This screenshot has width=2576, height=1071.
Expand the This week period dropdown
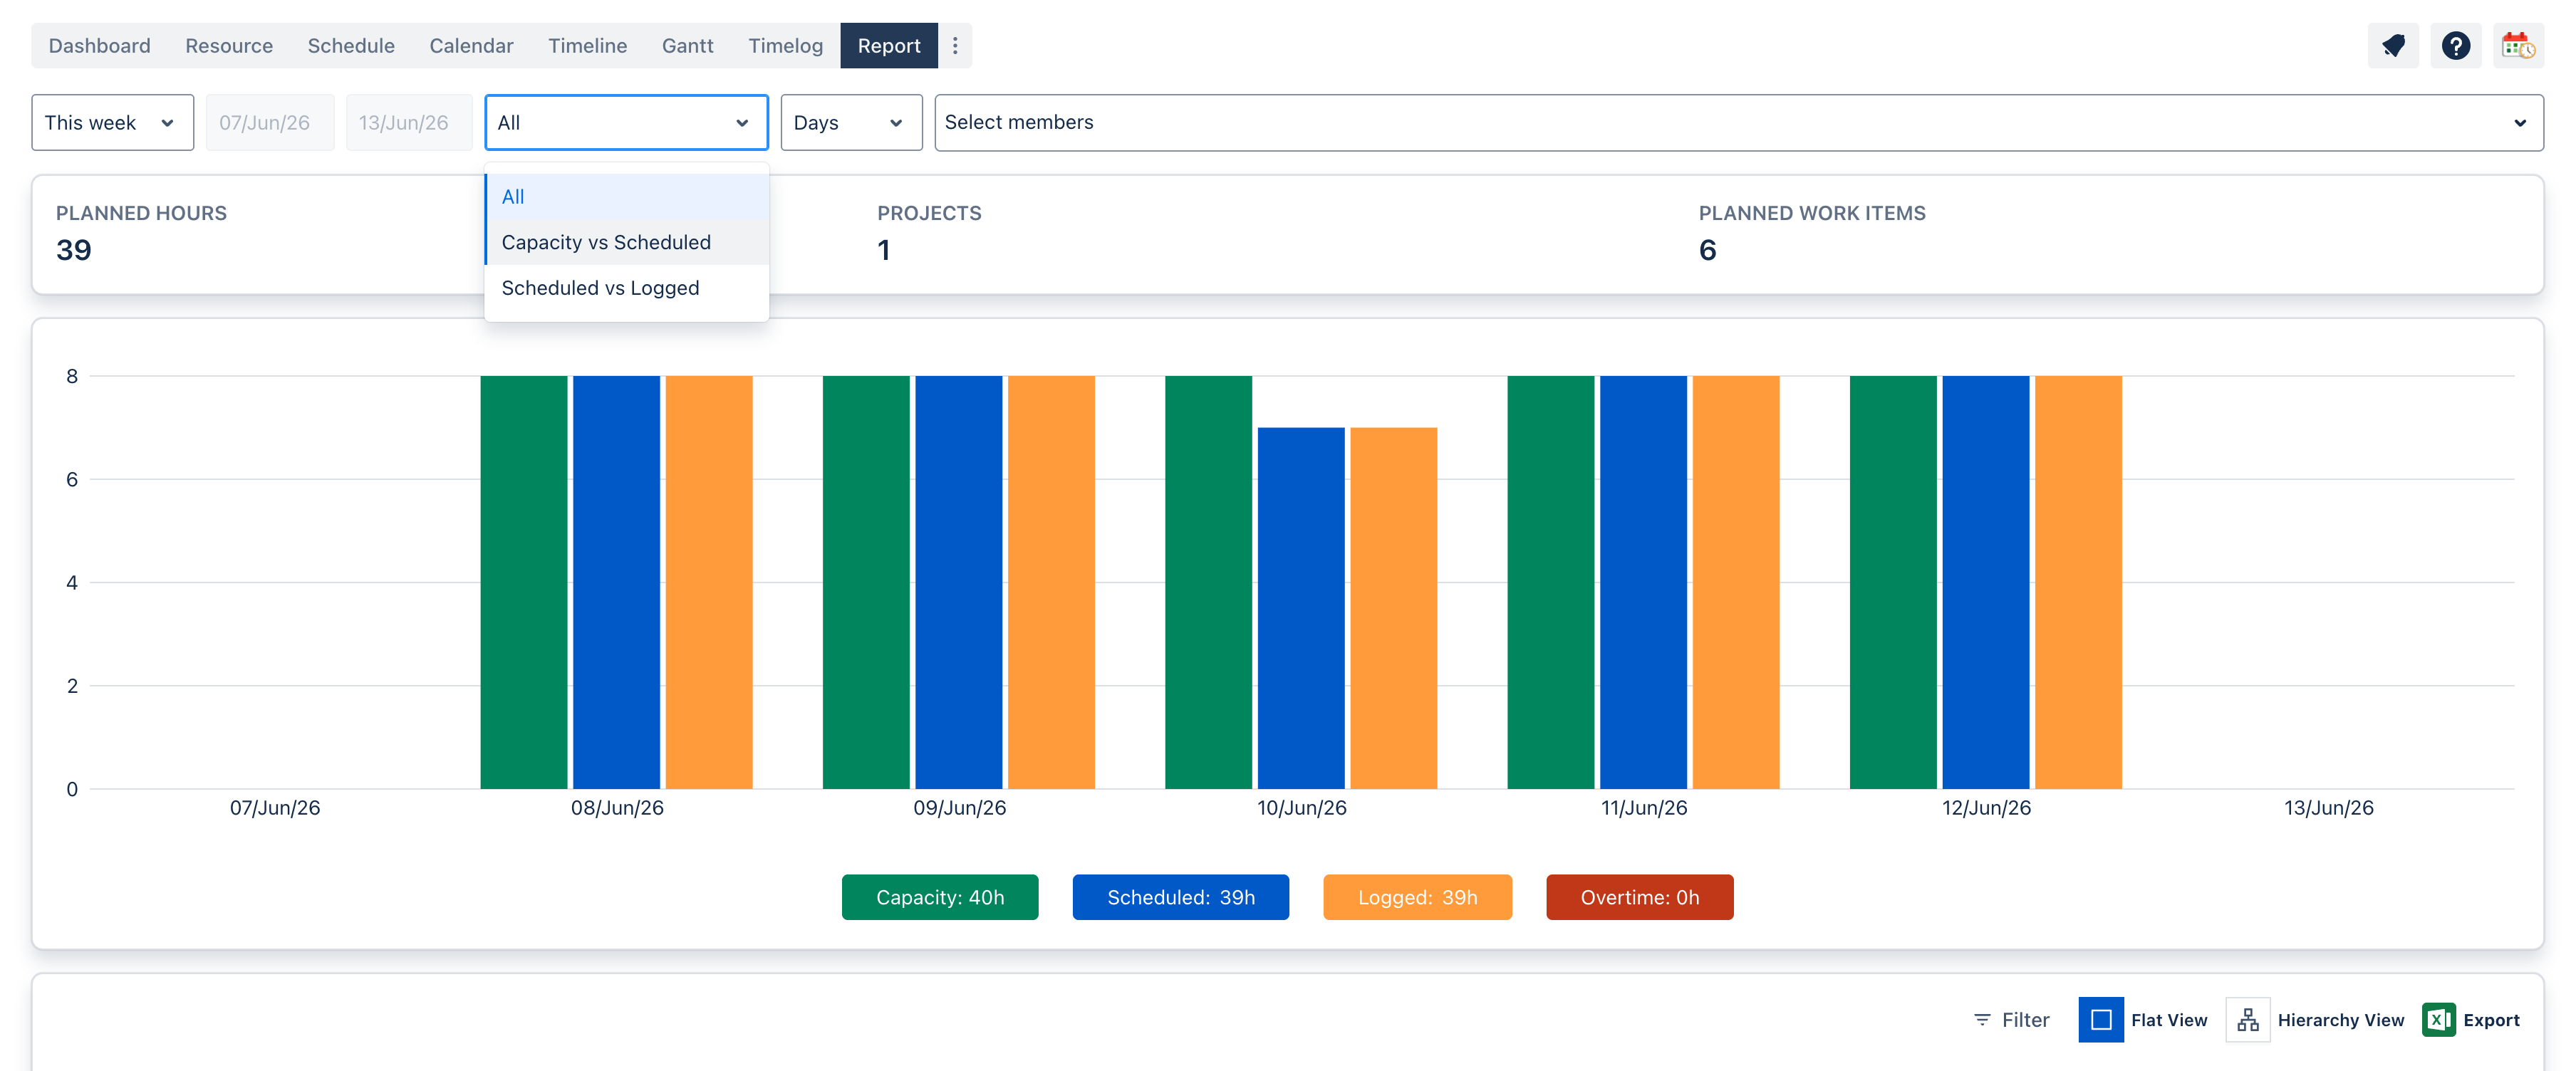coord(113,123)
